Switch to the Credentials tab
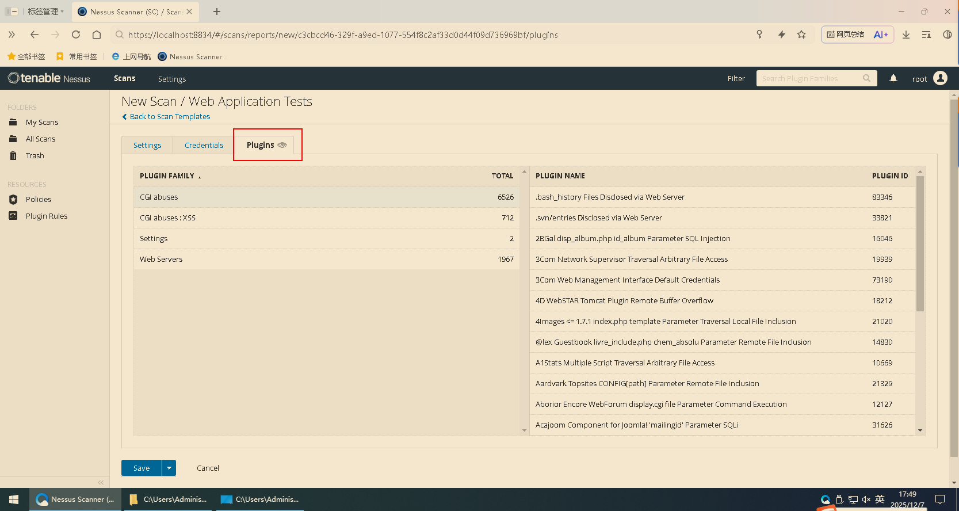Viewport: 959px width, 511px height. (x=204, y=146)
